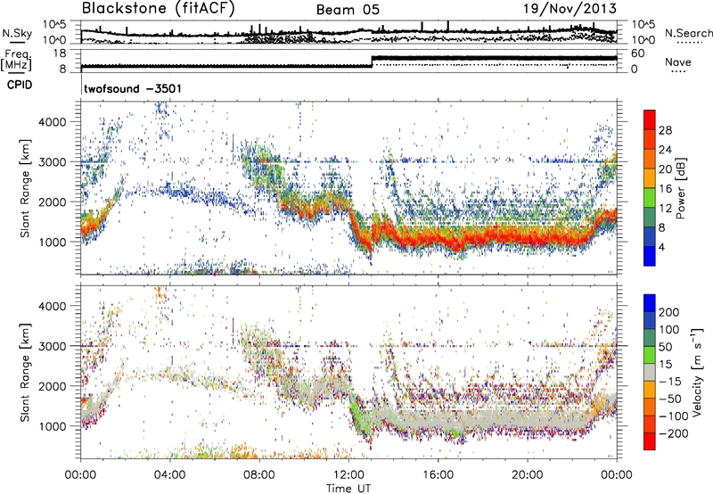Click the 'Time UT' axis label
This screenshot has height=494, width=713.
click(348, 489)
